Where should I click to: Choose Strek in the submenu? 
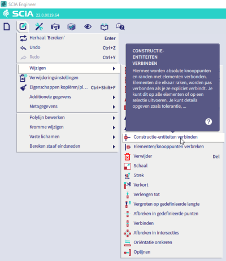click(172, 175)
